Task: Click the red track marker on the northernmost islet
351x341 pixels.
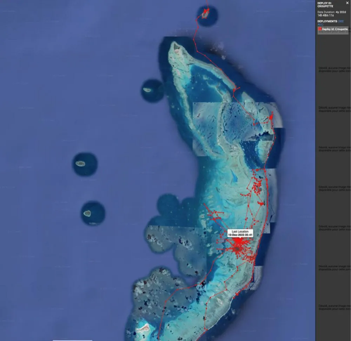Action: point(205,13)
